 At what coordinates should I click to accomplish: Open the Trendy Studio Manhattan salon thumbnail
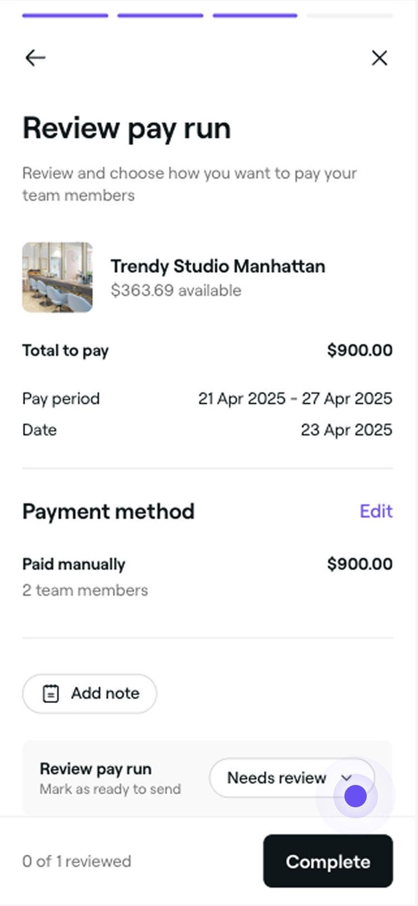57,277
